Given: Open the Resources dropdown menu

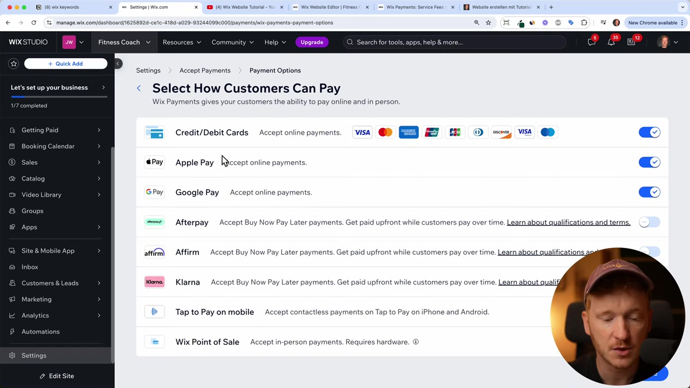Looking at the screenshot, I should 182,42.
